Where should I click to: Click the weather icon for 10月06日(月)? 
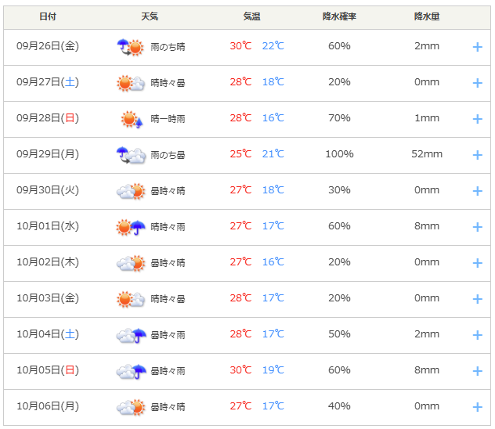click(130, 407)
